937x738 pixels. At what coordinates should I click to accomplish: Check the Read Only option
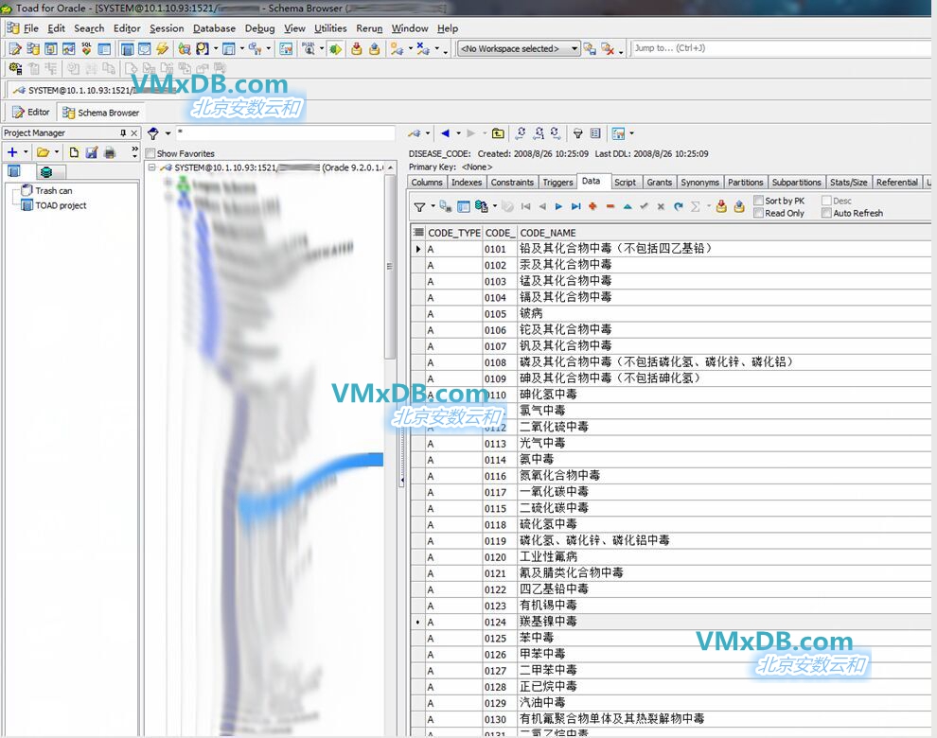pyautogui.click(x=758, y=213)
